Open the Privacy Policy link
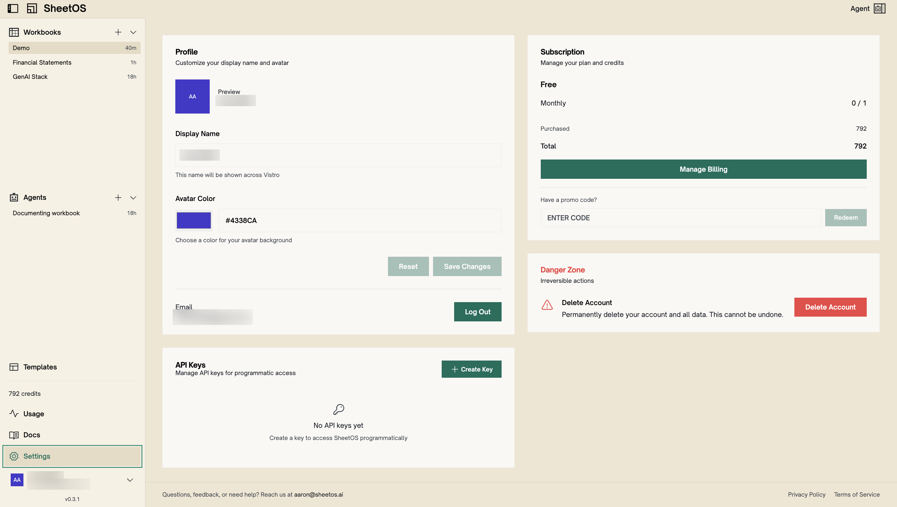Image resolution: width=897 pixels, height=507 pixels. (807, 494)
